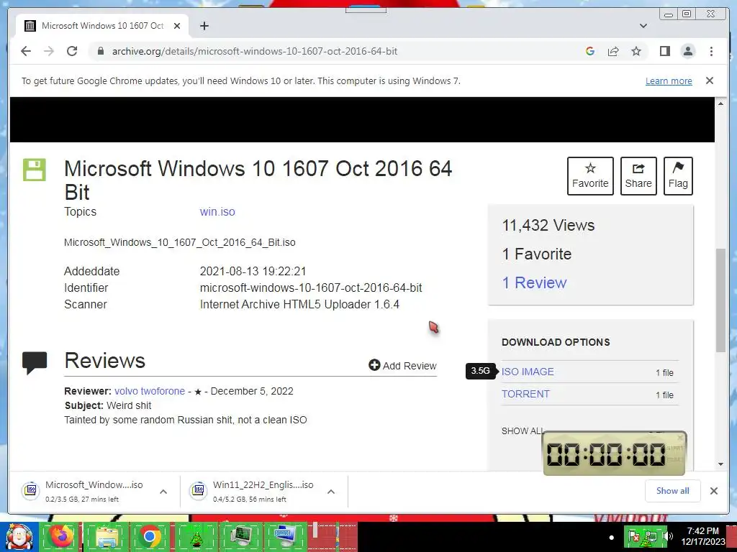Click the tab search chevron in Chrome
This screenshot has height=552, width=737.
[643, 26]
